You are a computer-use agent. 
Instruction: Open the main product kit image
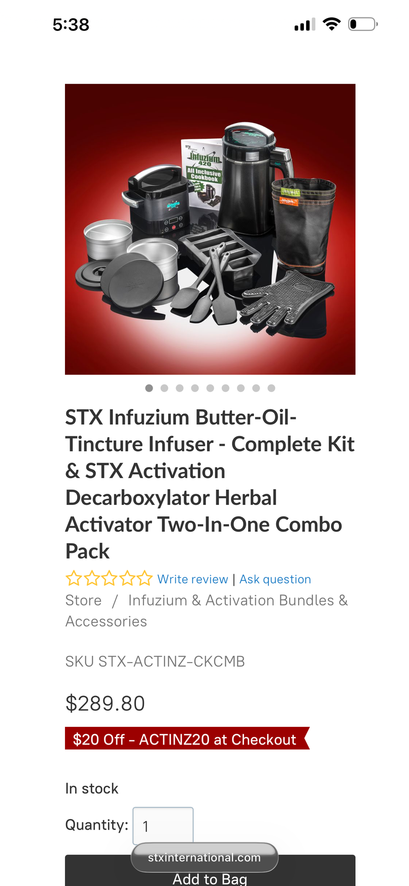210,229
